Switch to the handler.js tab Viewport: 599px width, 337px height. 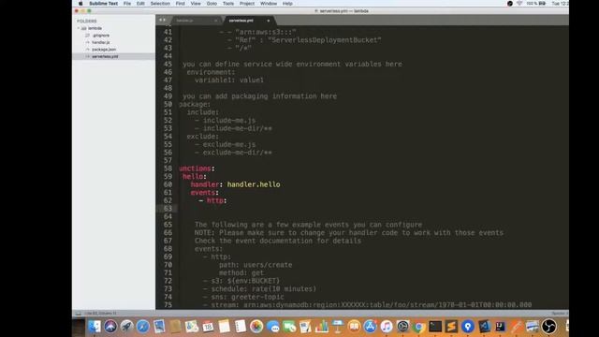point(195,21)
